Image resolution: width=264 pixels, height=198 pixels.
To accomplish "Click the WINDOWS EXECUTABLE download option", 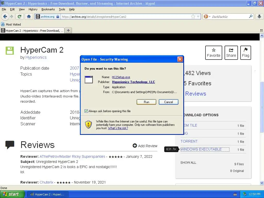I will point(205,149).
